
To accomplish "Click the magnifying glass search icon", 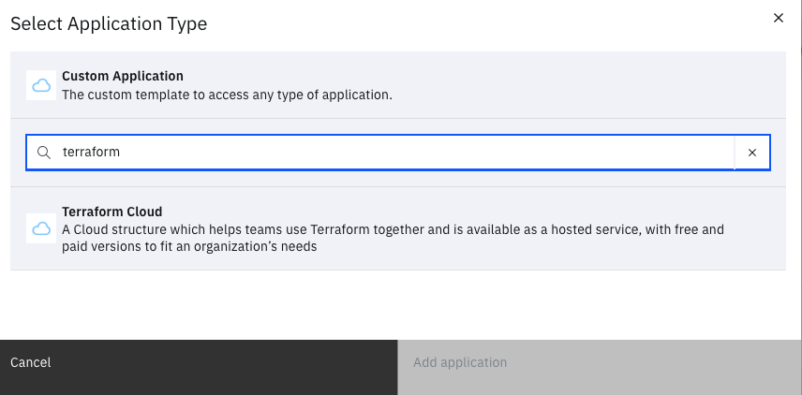I will (44, 153).
